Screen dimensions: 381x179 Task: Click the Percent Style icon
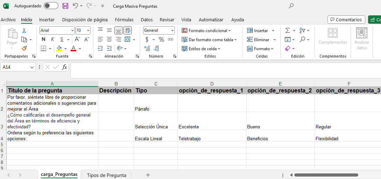tap(161, 39)
